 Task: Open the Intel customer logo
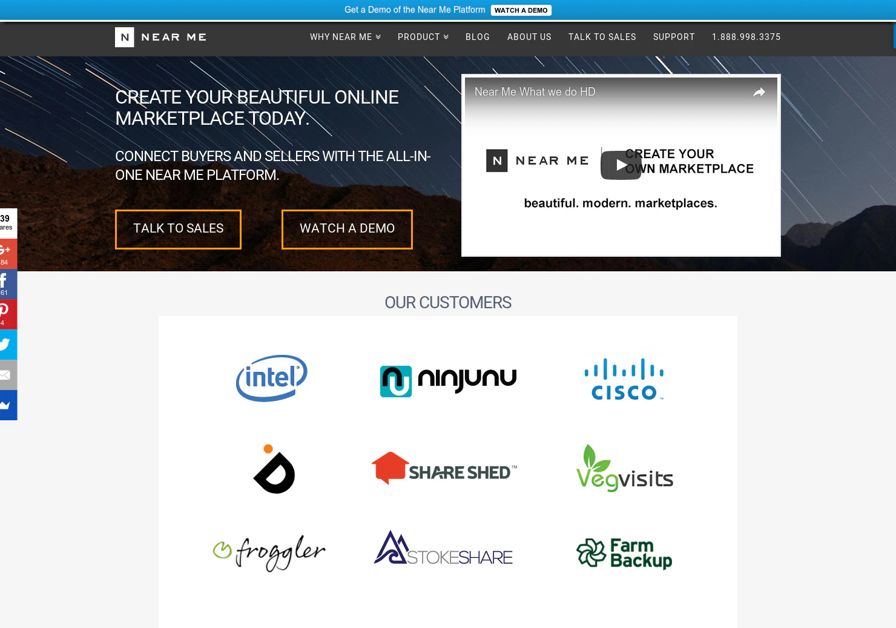[x=272, y=378]
